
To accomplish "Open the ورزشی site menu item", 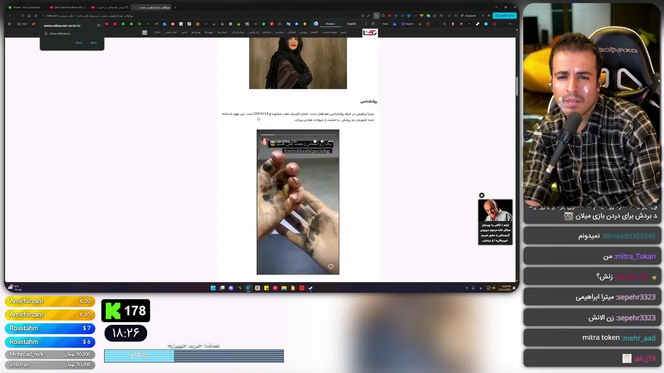I will (x=302, y=32).
